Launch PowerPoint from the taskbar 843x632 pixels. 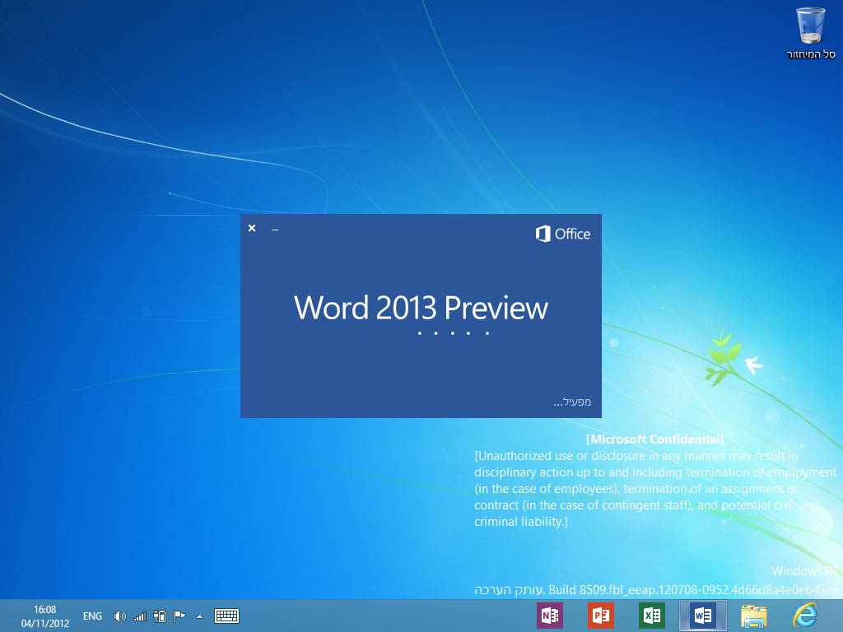tap(601, 616)
